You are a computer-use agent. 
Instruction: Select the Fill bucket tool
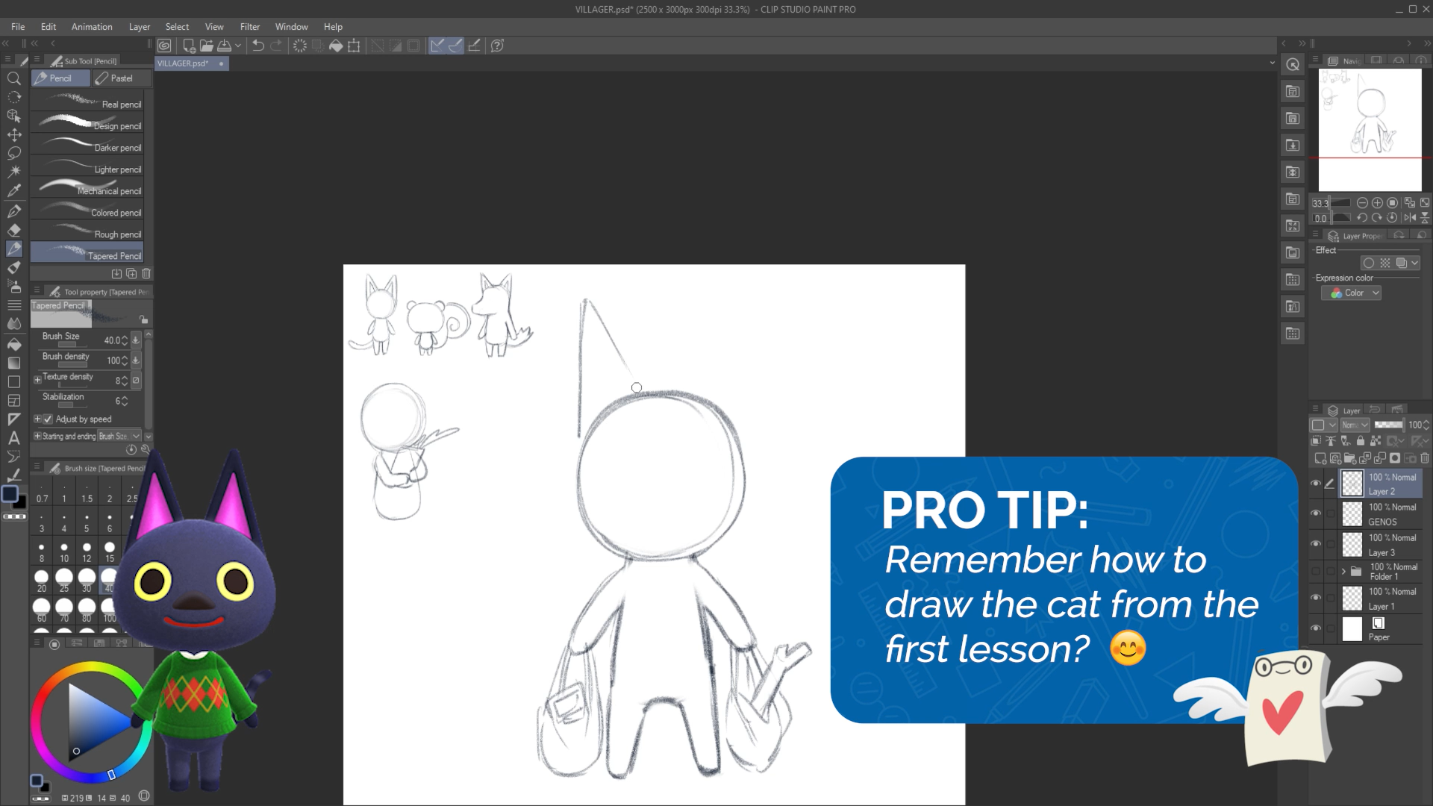tap(13, 344)
